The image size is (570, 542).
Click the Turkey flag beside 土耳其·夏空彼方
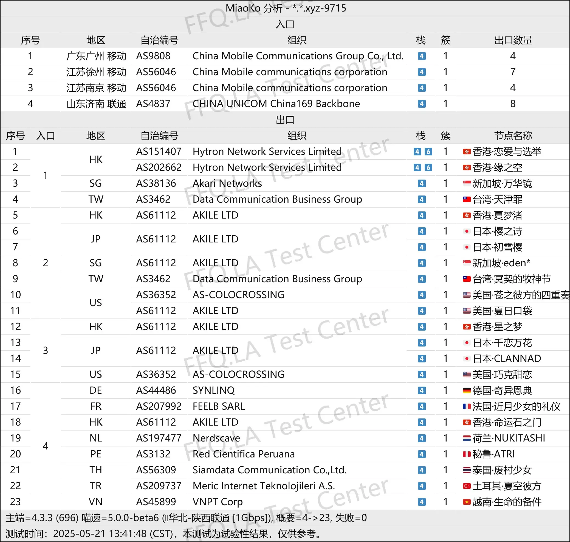pyautogui.click(x=467, y=486)
